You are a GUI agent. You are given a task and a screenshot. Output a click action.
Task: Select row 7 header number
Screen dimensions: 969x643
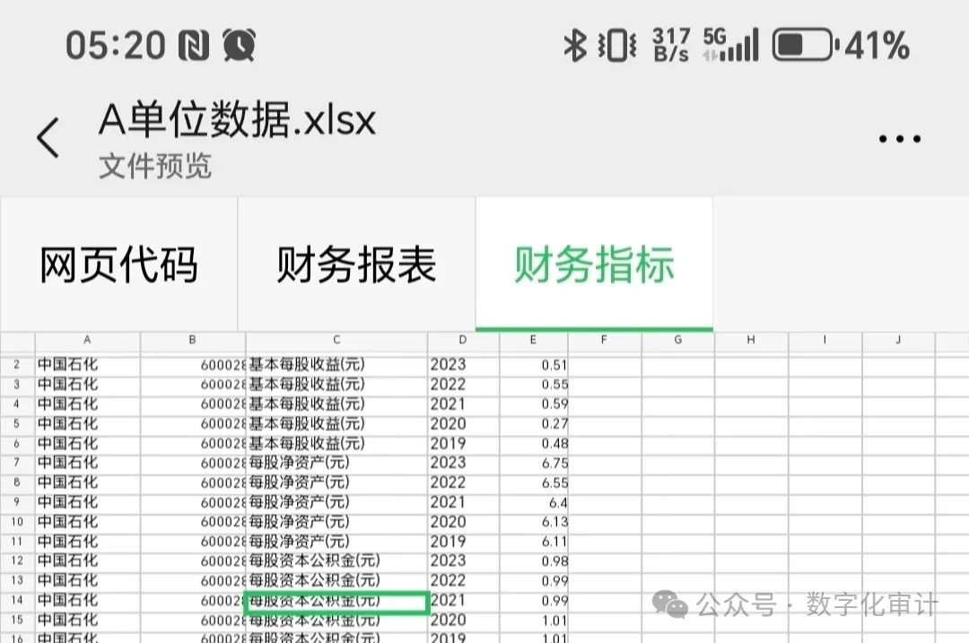click(17, 463)
